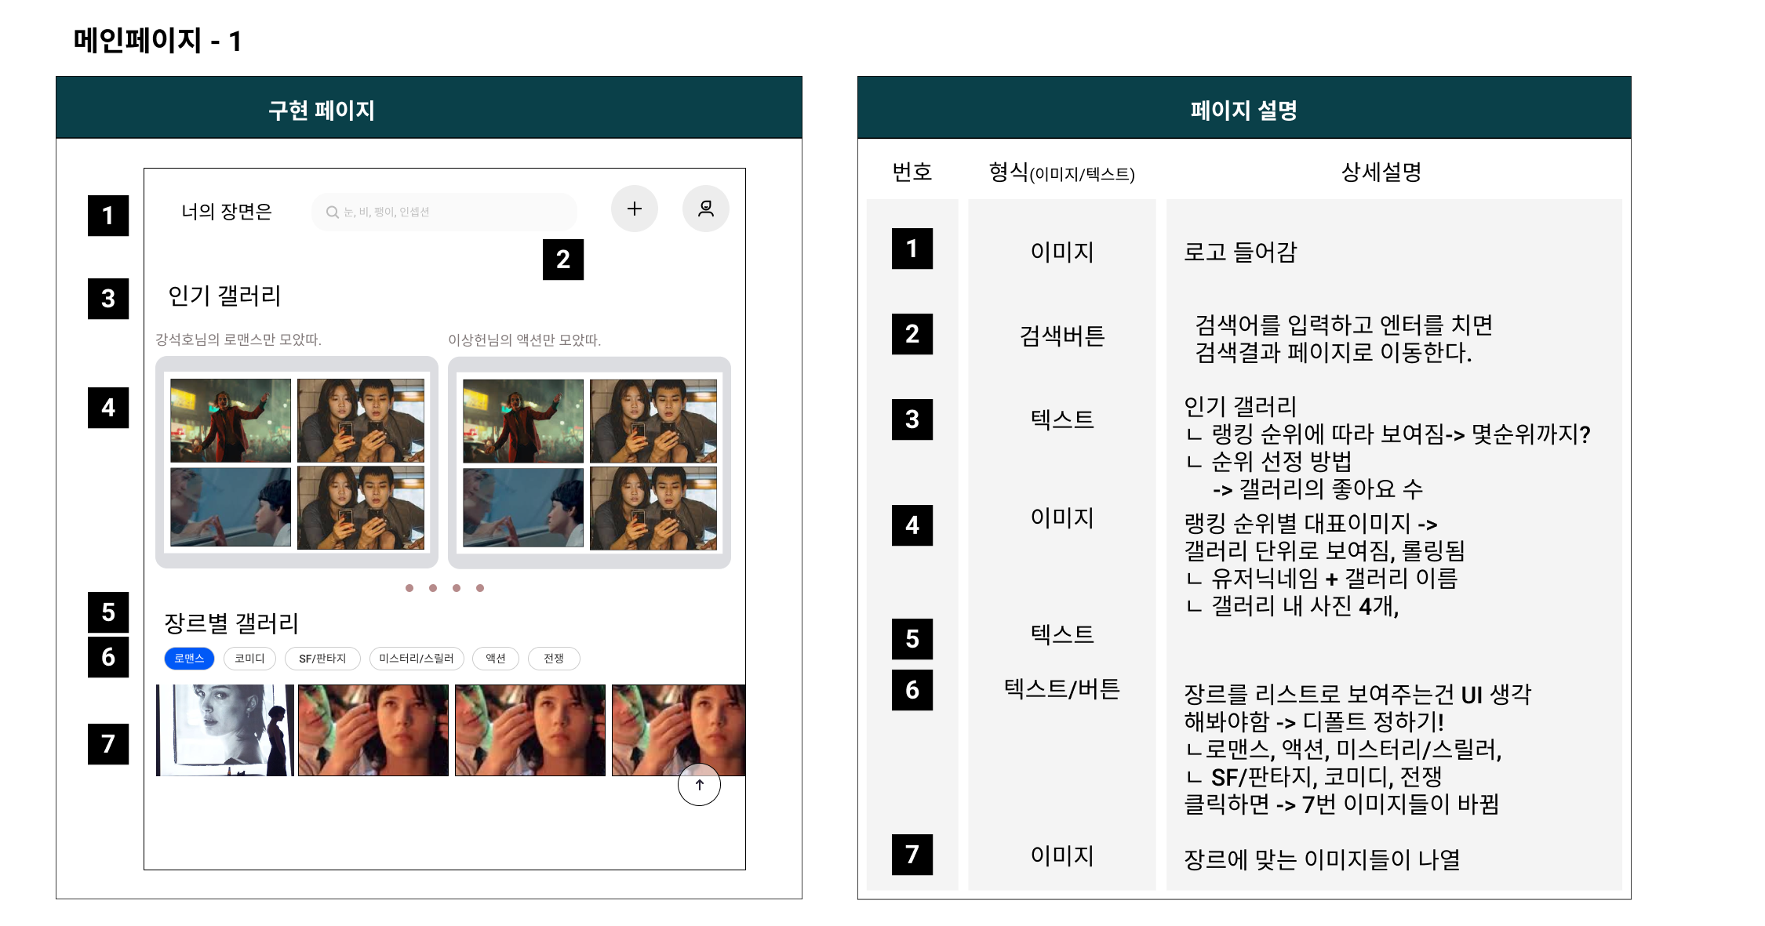Select the fourth carousel dot indicator
1765x926 pixels.
479,587
